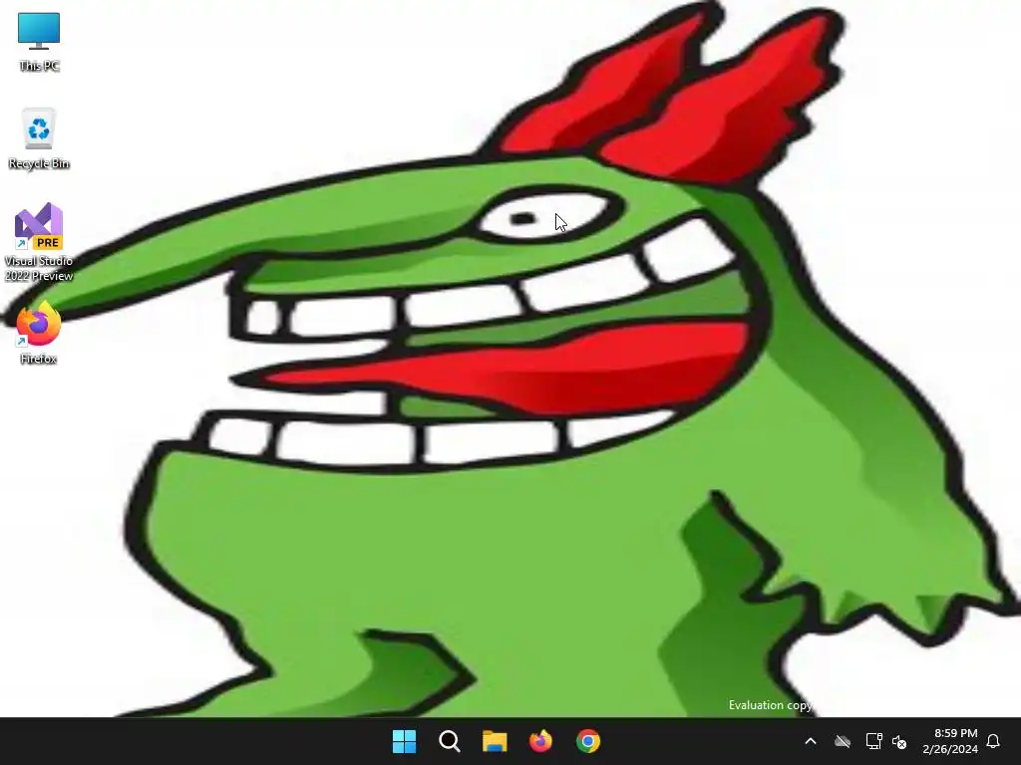Launch Firefox from the taskbar
Screen dimensions: 1021x765
coord(540,741)
